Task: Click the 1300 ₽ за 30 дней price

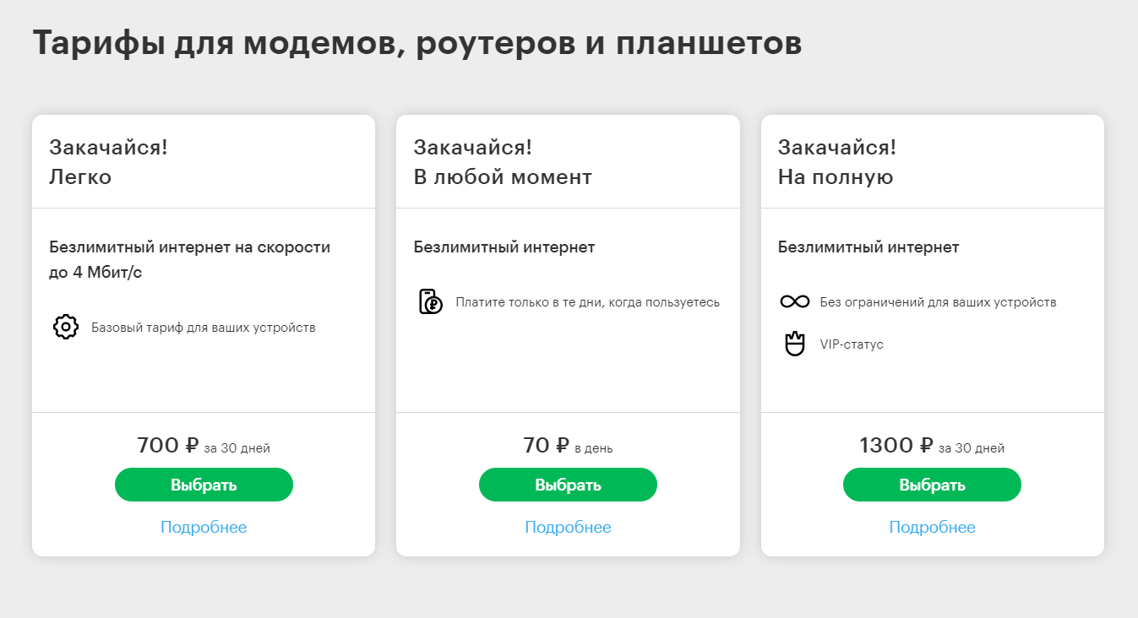Action: pos(932,446)
